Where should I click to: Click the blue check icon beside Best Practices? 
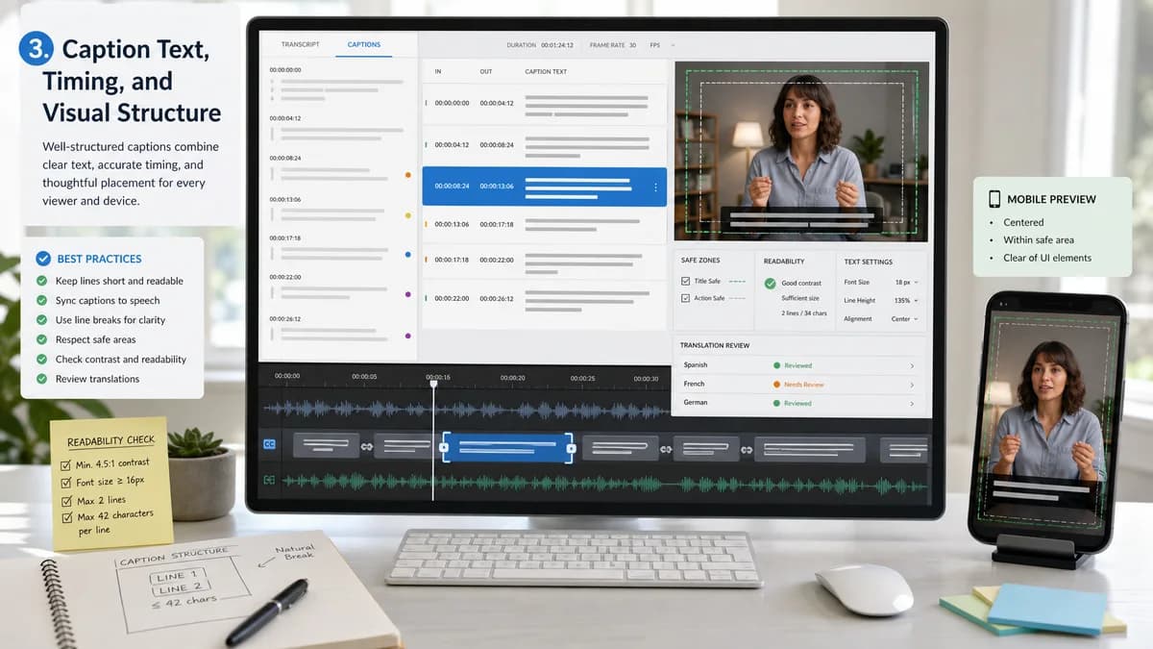pos(42,259)
